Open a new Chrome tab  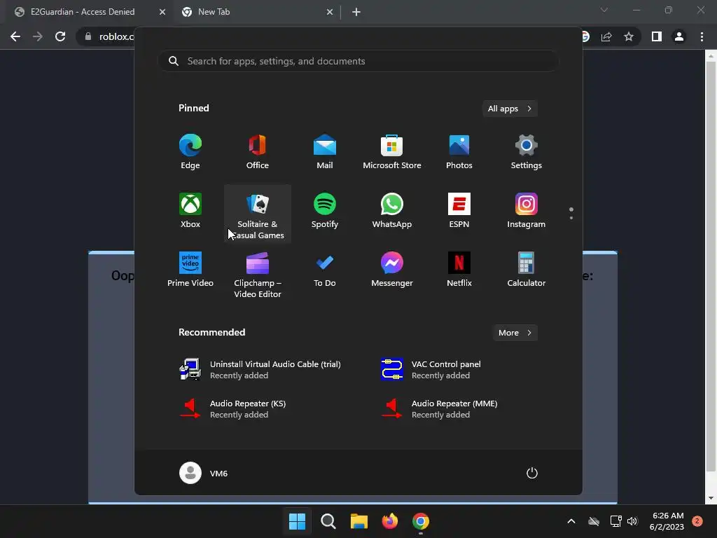[356, 12]
